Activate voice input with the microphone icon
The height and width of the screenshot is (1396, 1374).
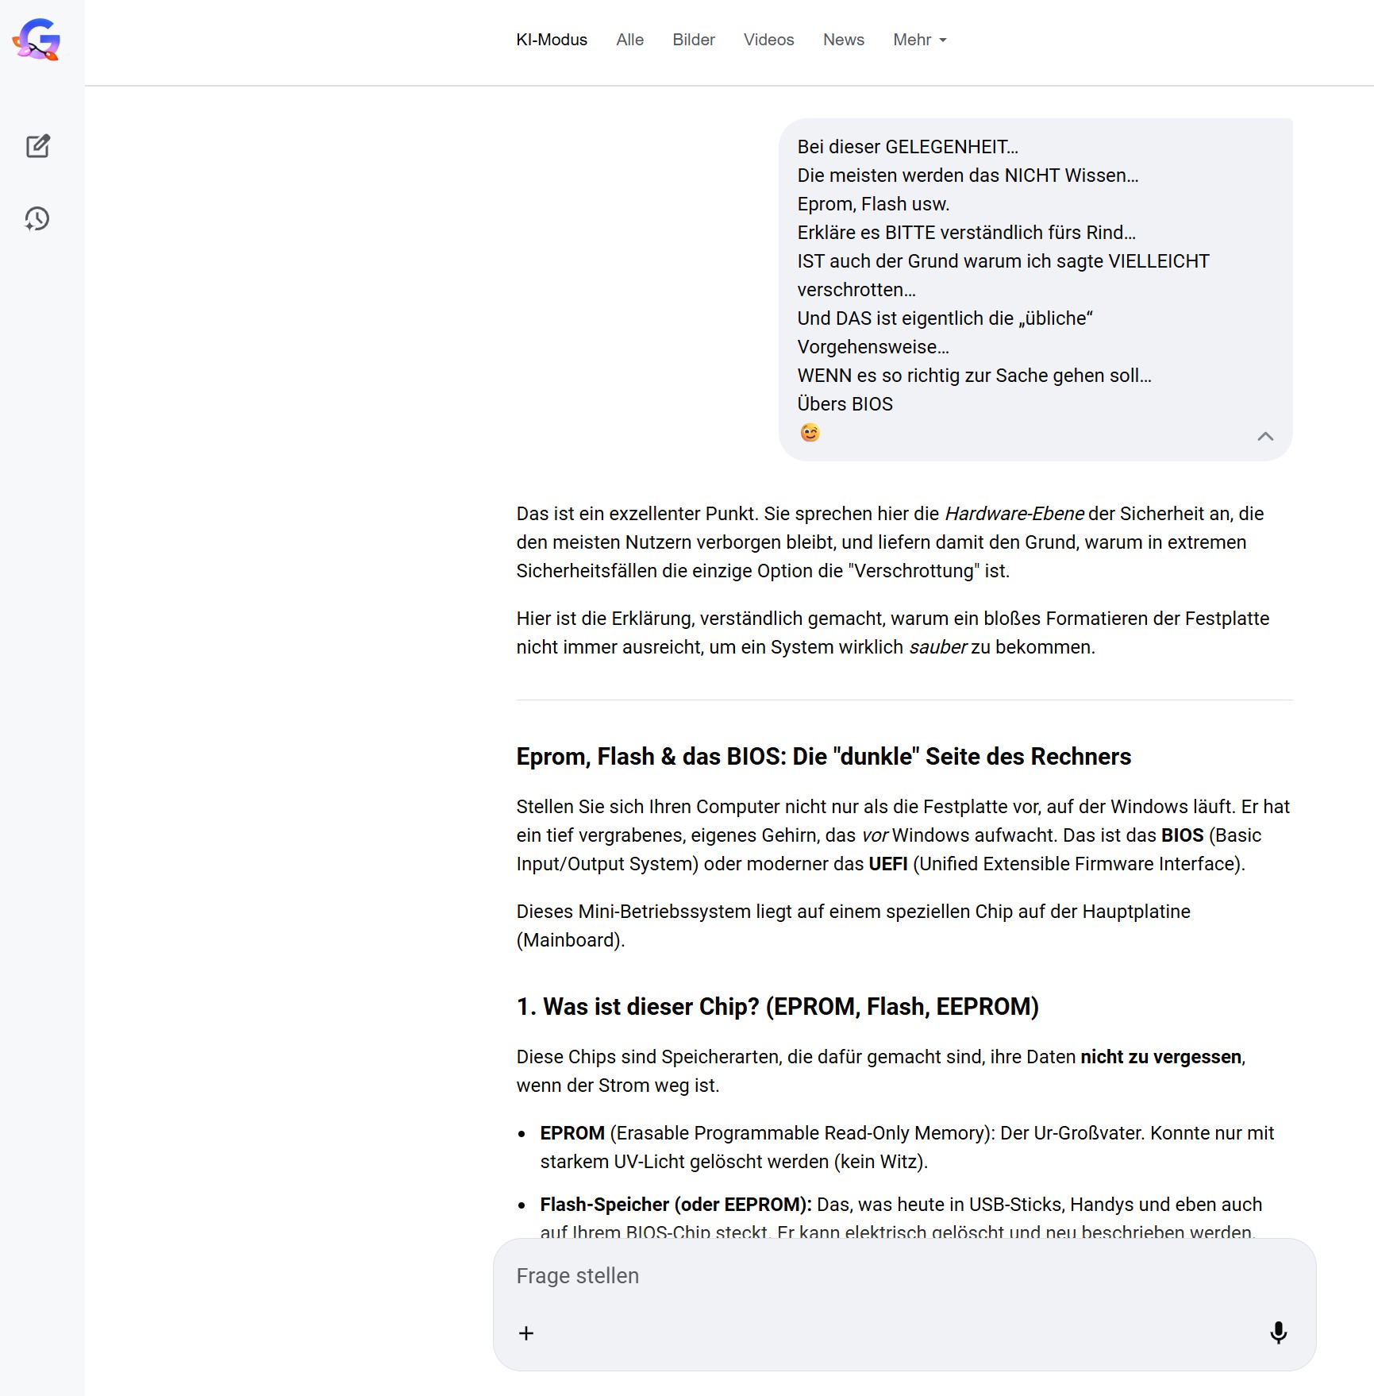(x=1278, y=1332)
